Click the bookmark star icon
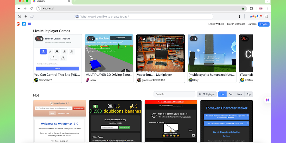Image resolution: width=286 pixels, height=143 pixels. pos(243,8)
